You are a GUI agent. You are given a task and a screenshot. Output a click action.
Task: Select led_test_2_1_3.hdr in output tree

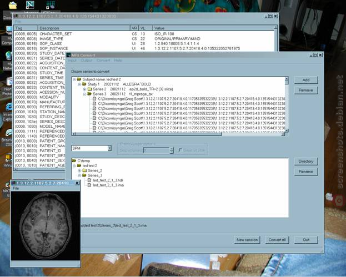coord(108,180)
